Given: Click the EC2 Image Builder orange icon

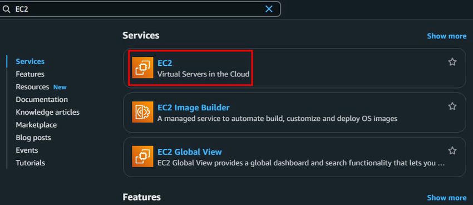Looking at the screenshot, I should point(142,112).
